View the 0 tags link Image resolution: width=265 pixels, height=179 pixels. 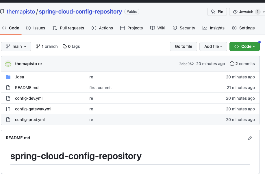click(x=71, y=46)
